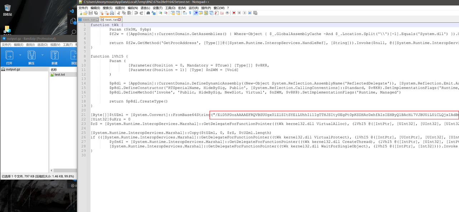The image size is (459, 212).
Task: Click the Bandizip title bar logo icon
Action: click(x=4, y=39)
